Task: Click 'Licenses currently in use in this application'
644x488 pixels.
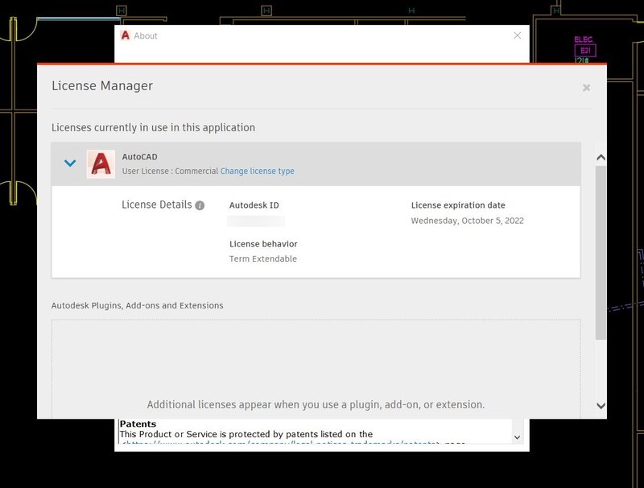Action: pyautogui.click(x=153, y=127)
